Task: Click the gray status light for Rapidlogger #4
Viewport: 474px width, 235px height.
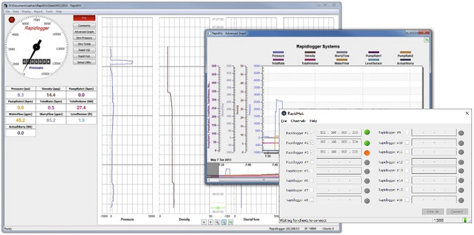Action: (x=367, y=162)
